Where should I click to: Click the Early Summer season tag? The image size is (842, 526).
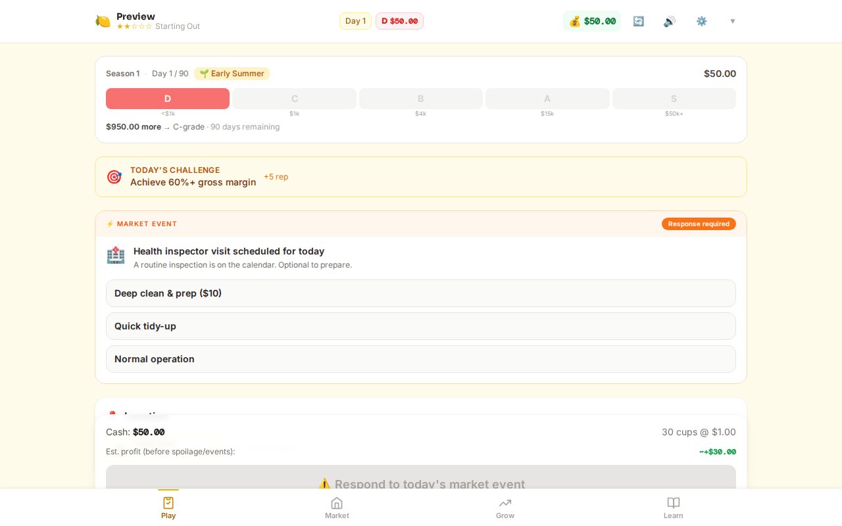[x=232, y=74]
